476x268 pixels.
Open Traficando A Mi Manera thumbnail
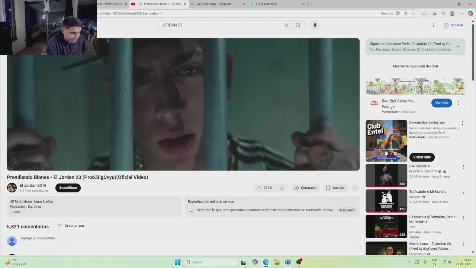click(x=386, y=201)
